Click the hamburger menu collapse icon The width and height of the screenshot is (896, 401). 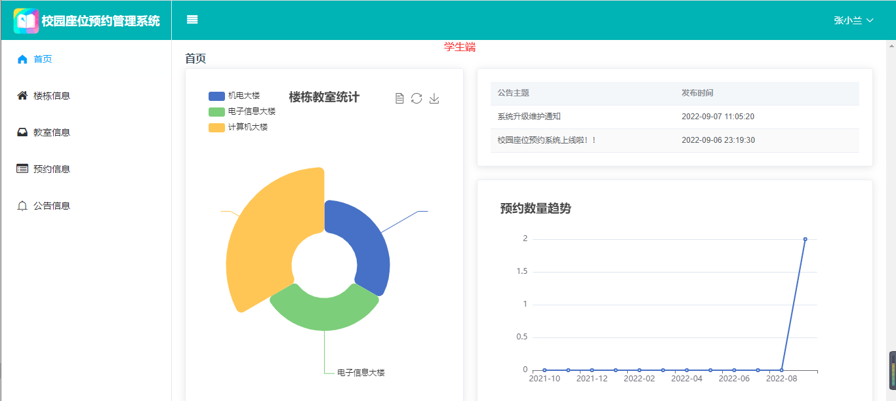tap(192, 20)
